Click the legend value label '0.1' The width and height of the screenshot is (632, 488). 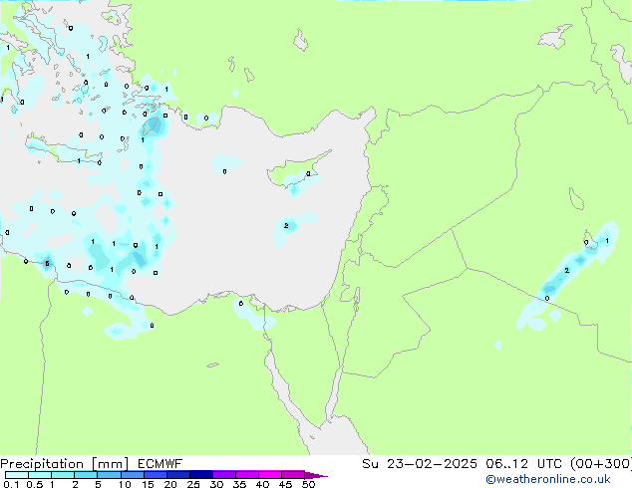pyautogui.click(x=11, y=484)
